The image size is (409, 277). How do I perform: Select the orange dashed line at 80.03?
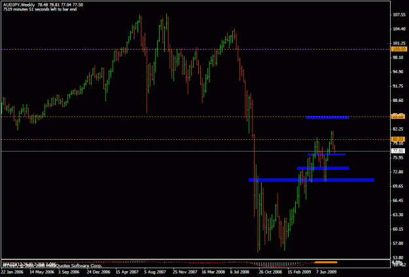coord(196,140)
